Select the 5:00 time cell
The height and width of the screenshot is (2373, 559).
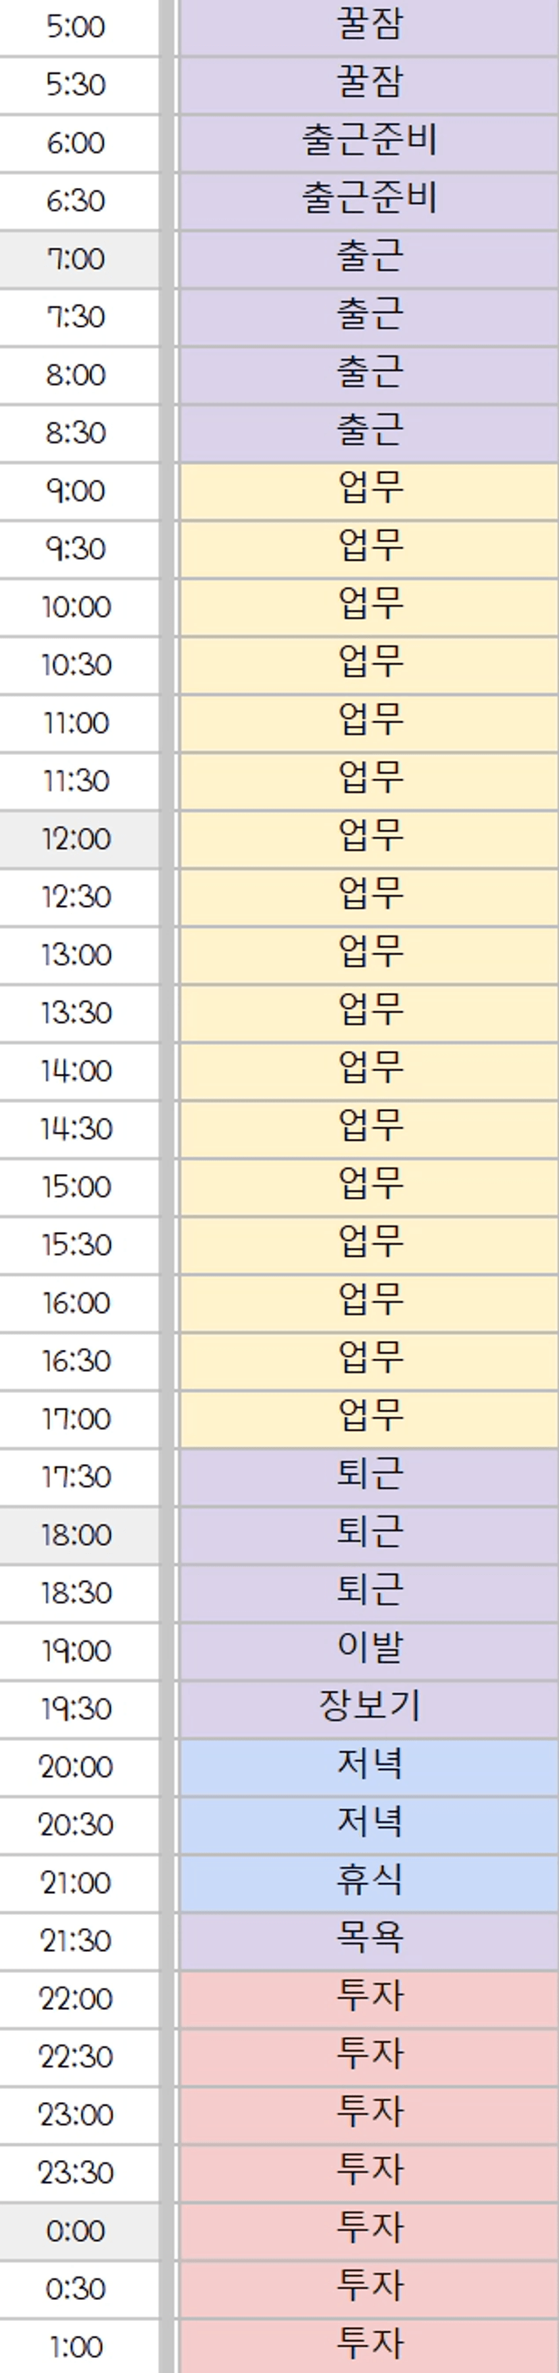click(x=76, y=27)
